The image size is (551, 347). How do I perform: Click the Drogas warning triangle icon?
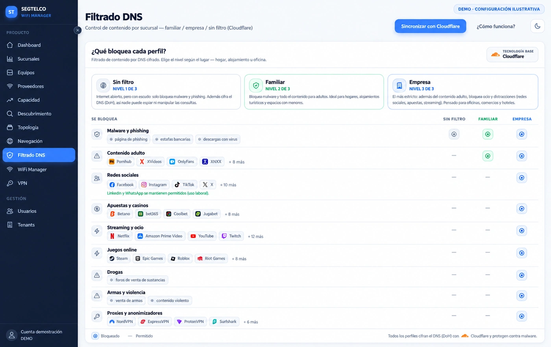97,275
